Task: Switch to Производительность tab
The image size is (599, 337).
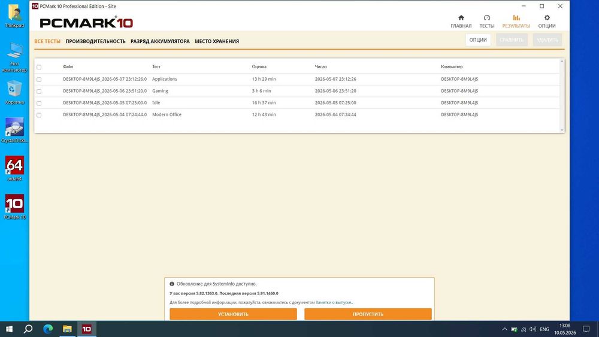Action: click(95, 41)
